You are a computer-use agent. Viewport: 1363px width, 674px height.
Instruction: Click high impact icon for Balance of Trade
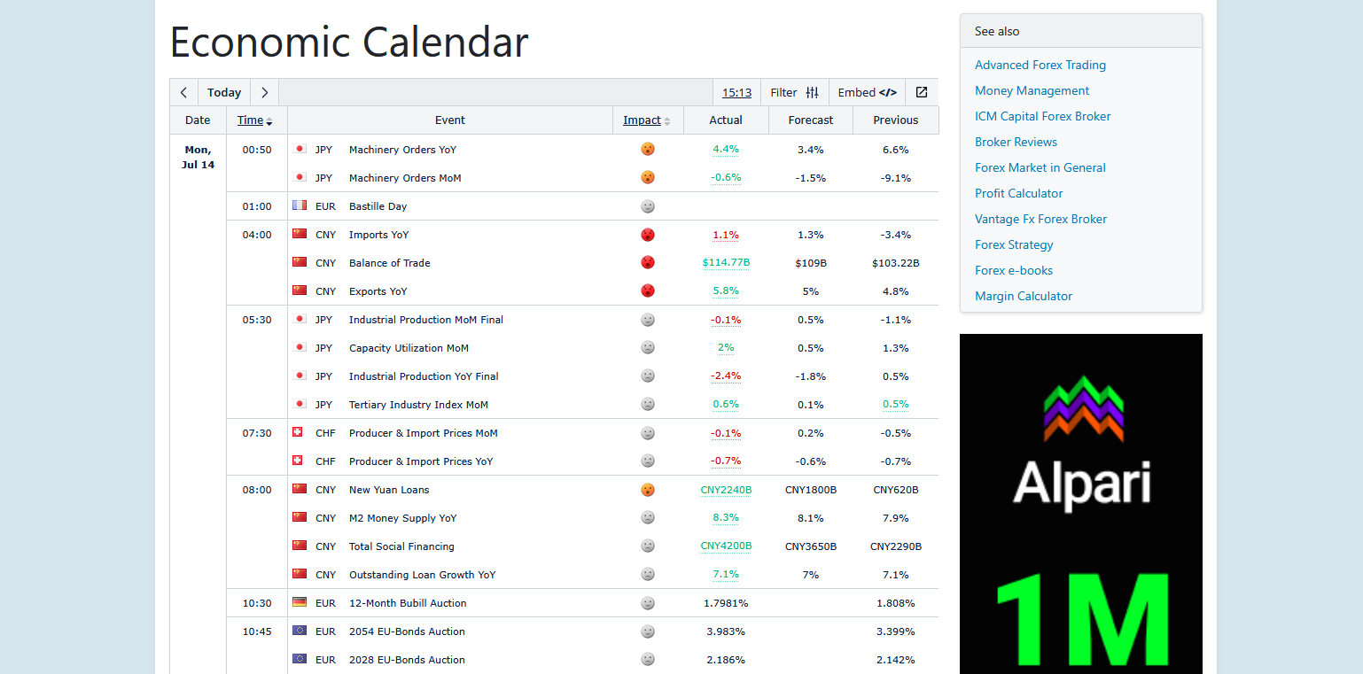648,262
